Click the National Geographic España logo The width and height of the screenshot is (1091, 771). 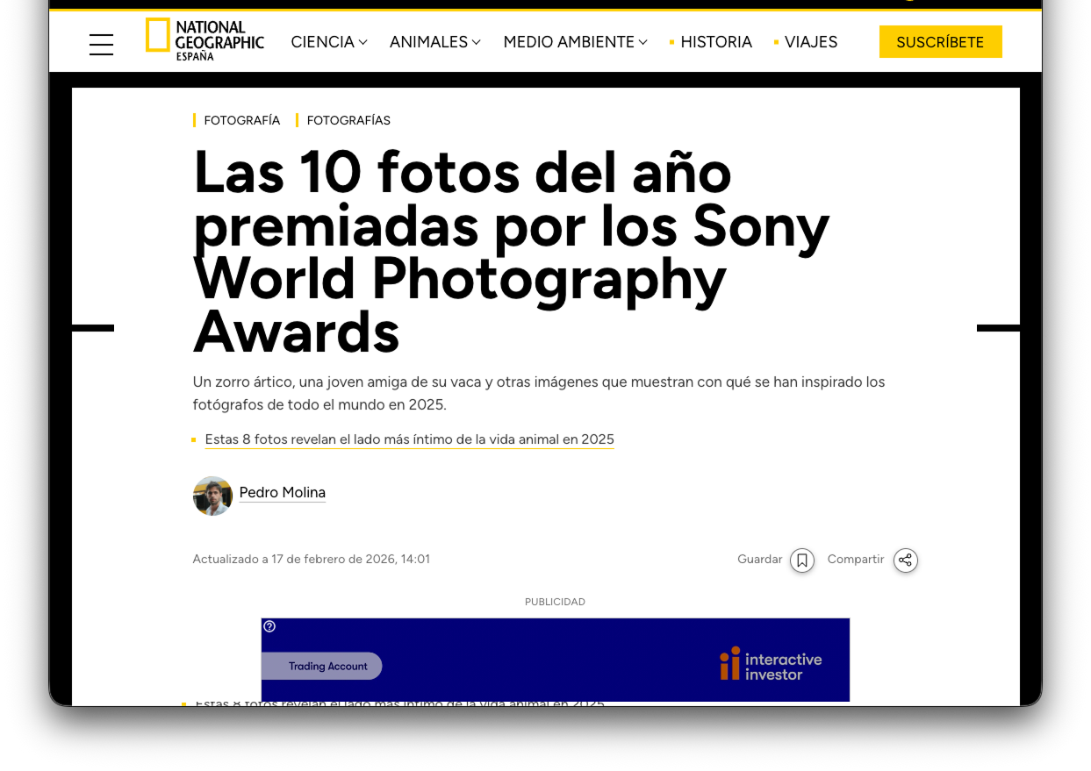[x=205, y=40]
